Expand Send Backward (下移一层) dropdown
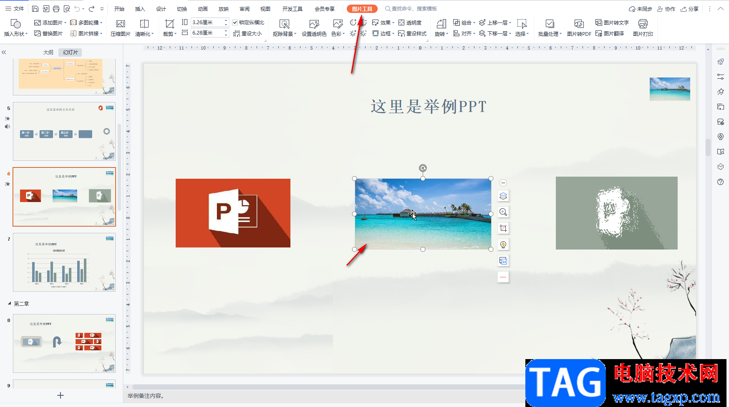The height and width of the screenshot is (407, 729). coord(510,34)
